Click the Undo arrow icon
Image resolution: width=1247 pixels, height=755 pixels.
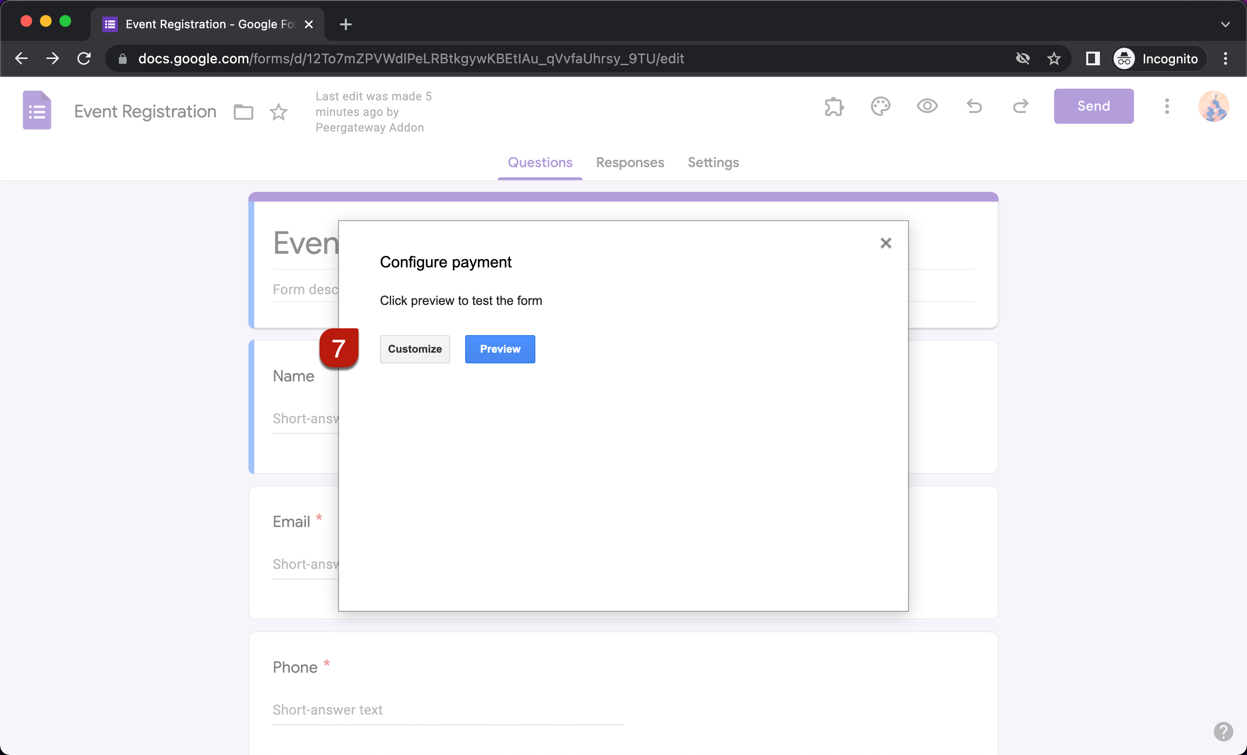(x=974, y=106)
